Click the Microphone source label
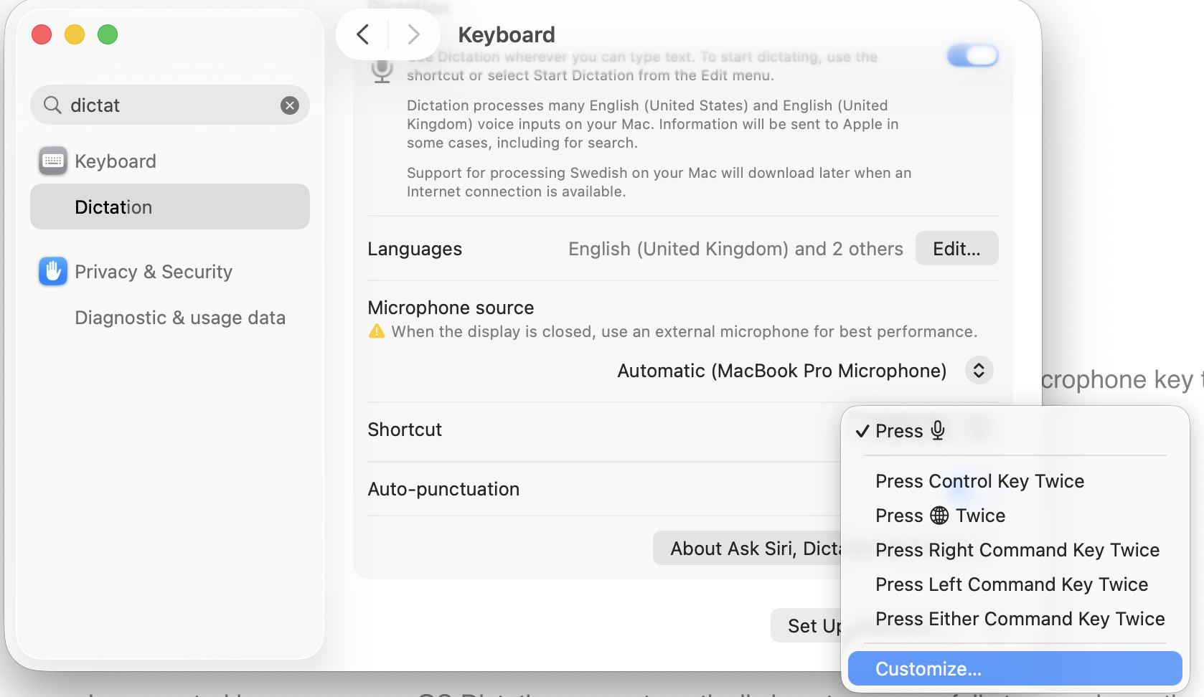This screenshot has width=1204, height=697. (451, 308)
